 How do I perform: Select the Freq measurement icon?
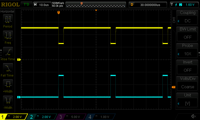point(8,36)
